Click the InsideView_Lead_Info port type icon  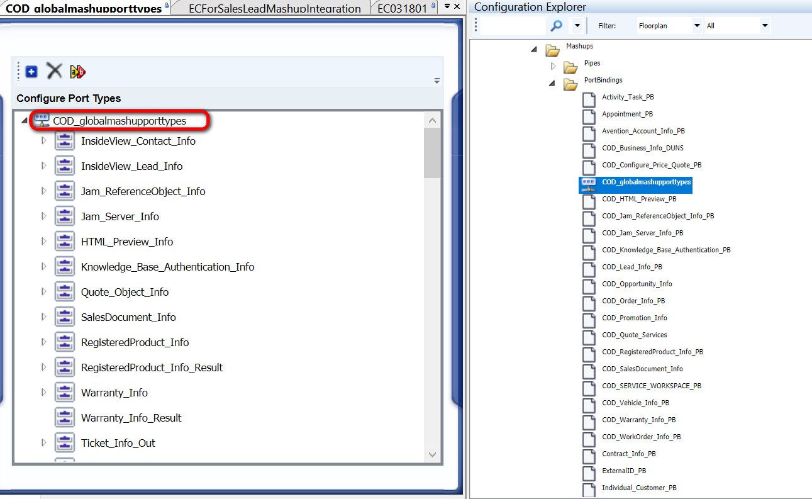tap(65, 166)
